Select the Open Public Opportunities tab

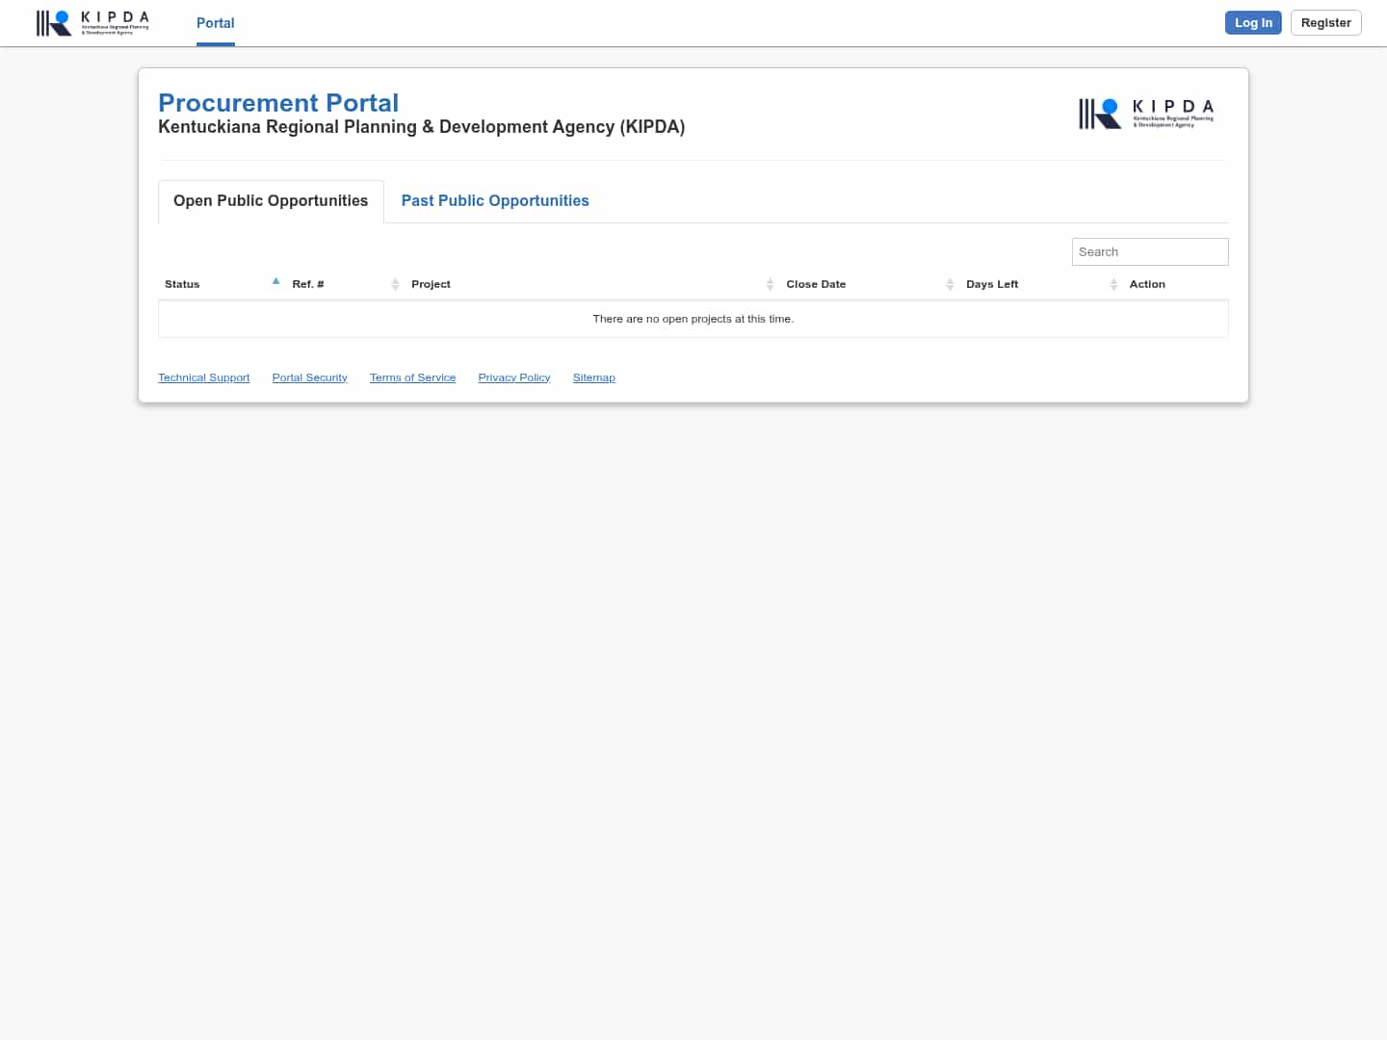(270, 200)
